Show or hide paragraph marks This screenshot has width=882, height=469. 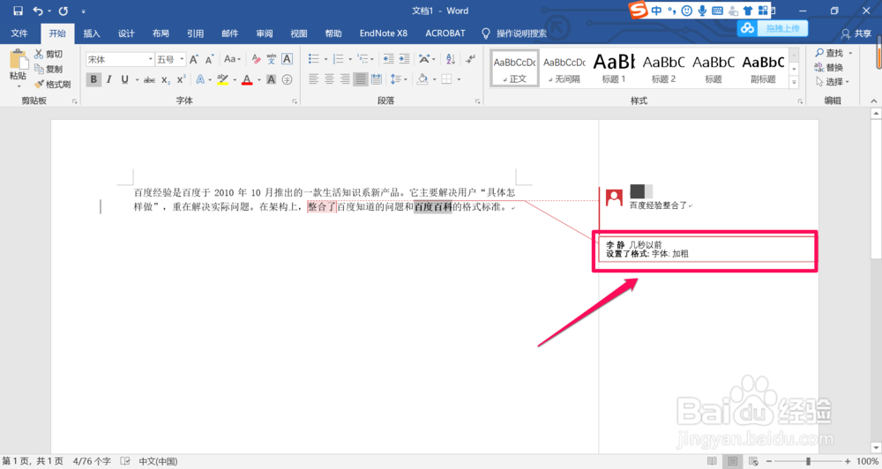[470, 59]
